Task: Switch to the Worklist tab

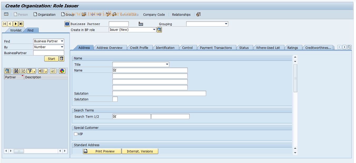Action: click(16, 30)
